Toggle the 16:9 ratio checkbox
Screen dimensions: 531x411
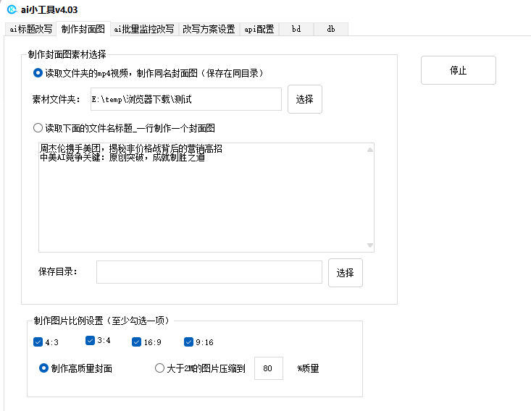pos(136,342)
